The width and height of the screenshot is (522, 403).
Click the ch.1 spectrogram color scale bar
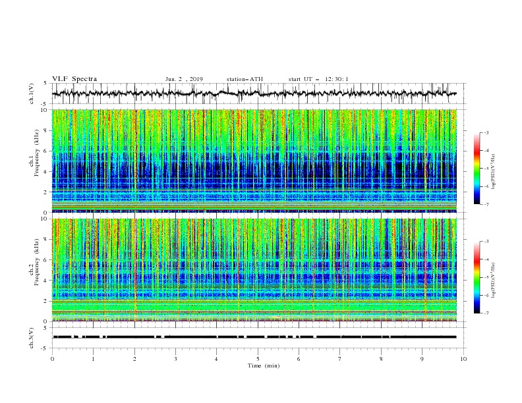pos(477,169)
